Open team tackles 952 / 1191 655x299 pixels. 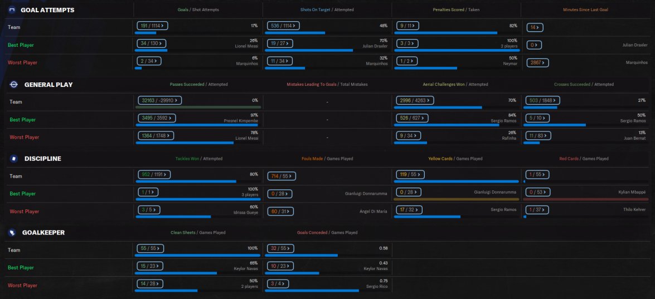click(x=153, y=174)
